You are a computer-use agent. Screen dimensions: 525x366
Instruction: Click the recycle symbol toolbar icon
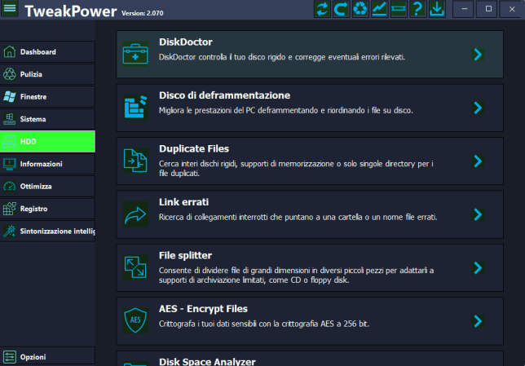(360, 10)
